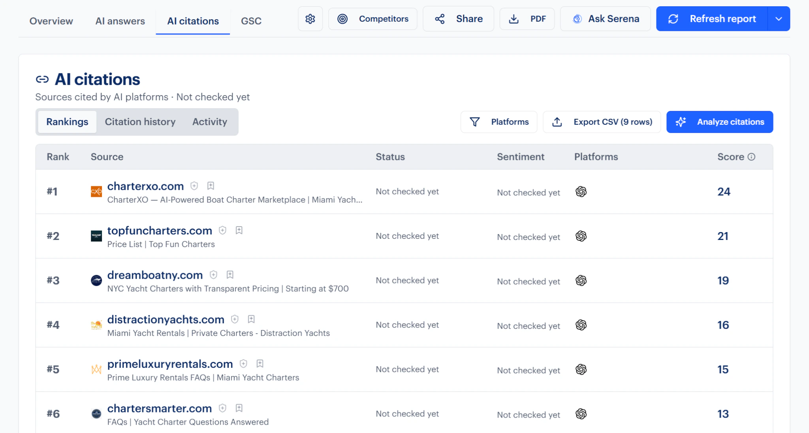Click the shield icon next to chartersmarter.com
The height and width of the screenshot is (433, 809).
[222, 408]
